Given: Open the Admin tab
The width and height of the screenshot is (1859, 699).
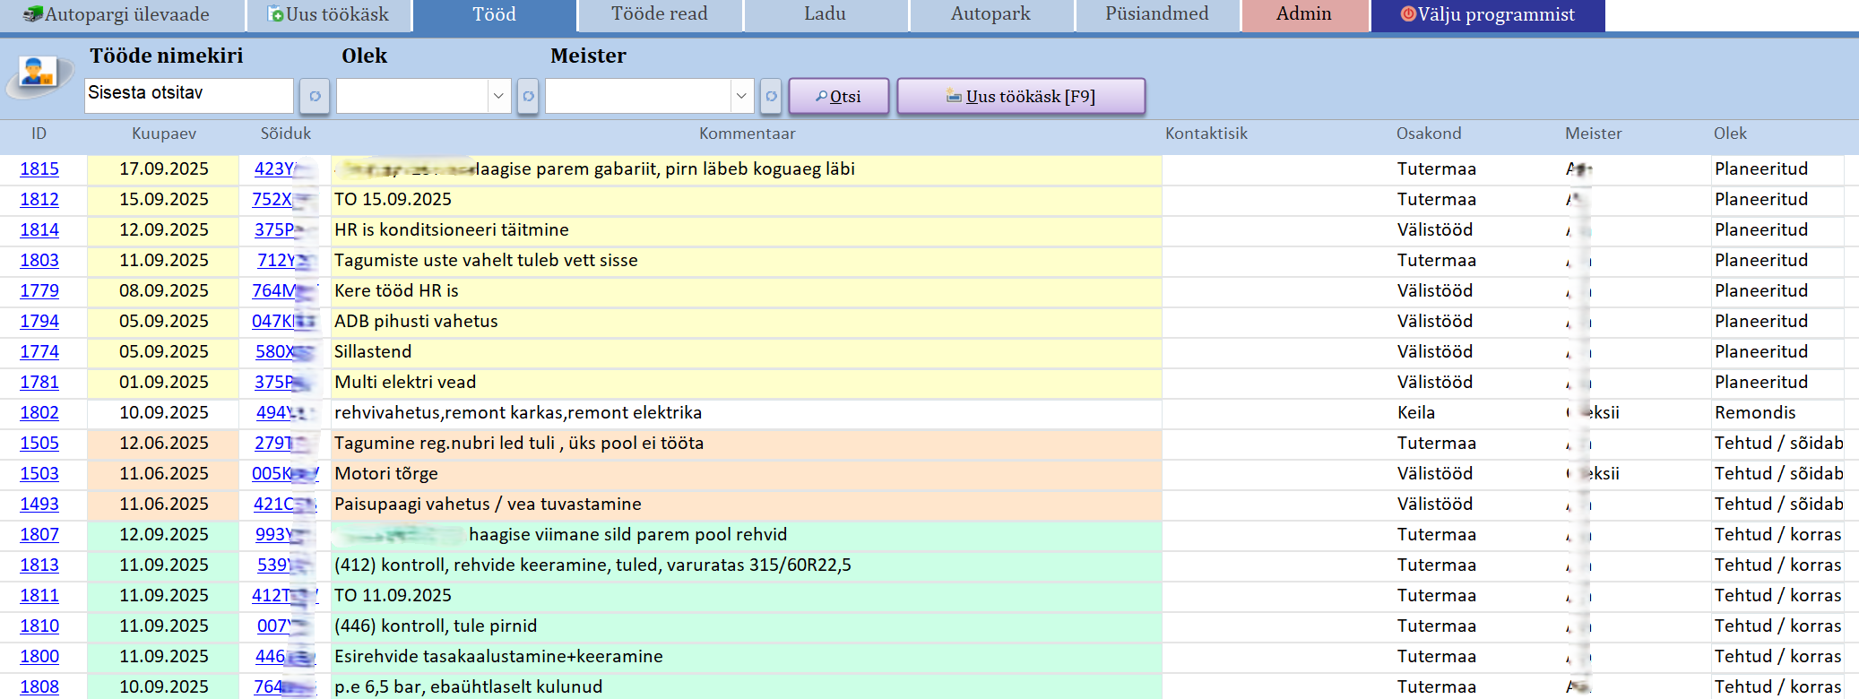Looking at the screenshot, I should [x=1303, y=14].
